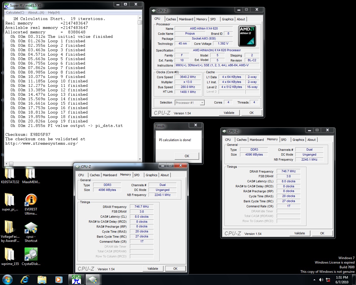Click the http://www.xtremesystems.org/ text
Viewport: 356px width, 285px height.
click(41, 144)
